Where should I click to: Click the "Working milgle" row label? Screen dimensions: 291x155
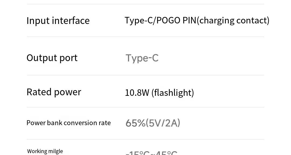tap(45, 151)
